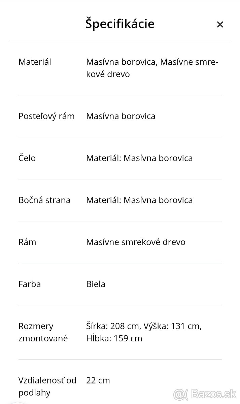Click the Masívne smrekové drevo value

point(136,242)
